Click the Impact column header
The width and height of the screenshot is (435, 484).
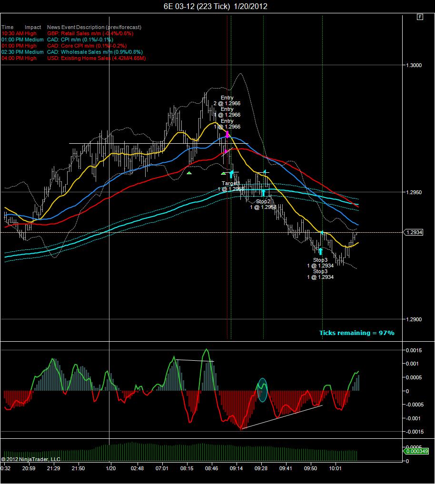[x=33, y=27]
